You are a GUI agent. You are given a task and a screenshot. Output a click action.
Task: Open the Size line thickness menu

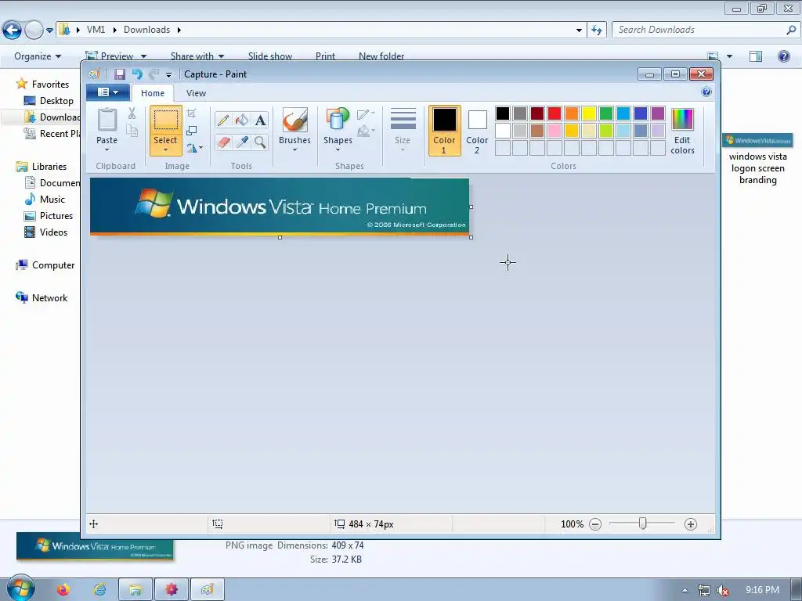tap(403, 130)
